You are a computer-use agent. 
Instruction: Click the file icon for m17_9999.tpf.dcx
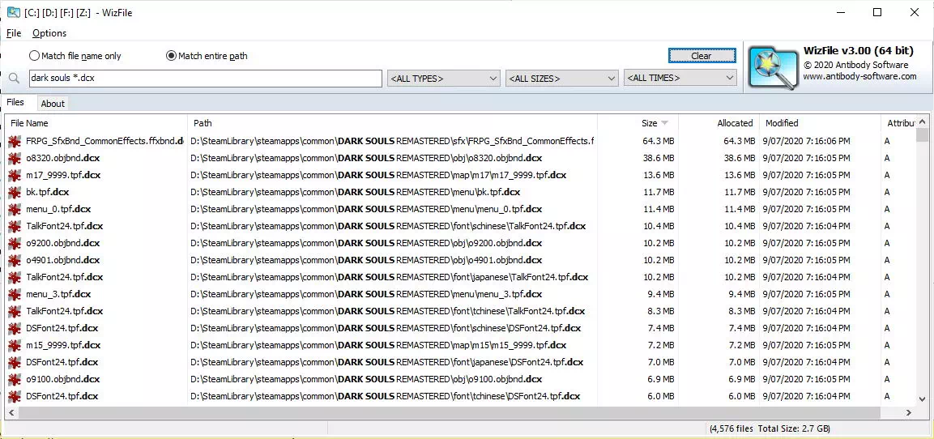coord(15,175)
